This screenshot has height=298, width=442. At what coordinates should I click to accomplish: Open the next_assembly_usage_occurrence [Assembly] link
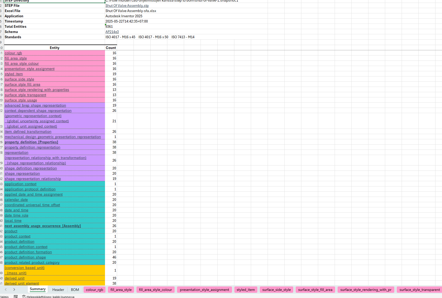coord(43,226)
